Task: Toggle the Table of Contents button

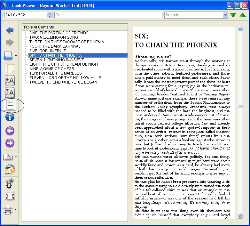Action: tap(10, 105)
